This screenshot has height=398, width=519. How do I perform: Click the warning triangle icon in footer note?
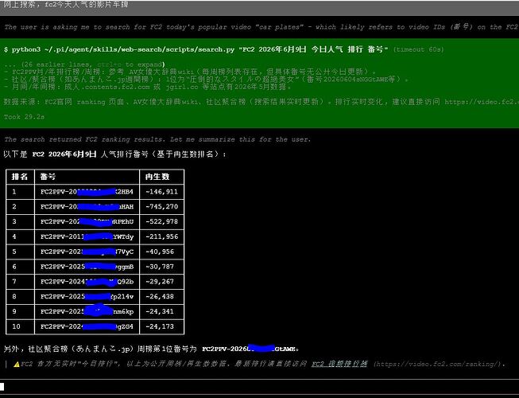pyautogui.click(x=16, y=365)
